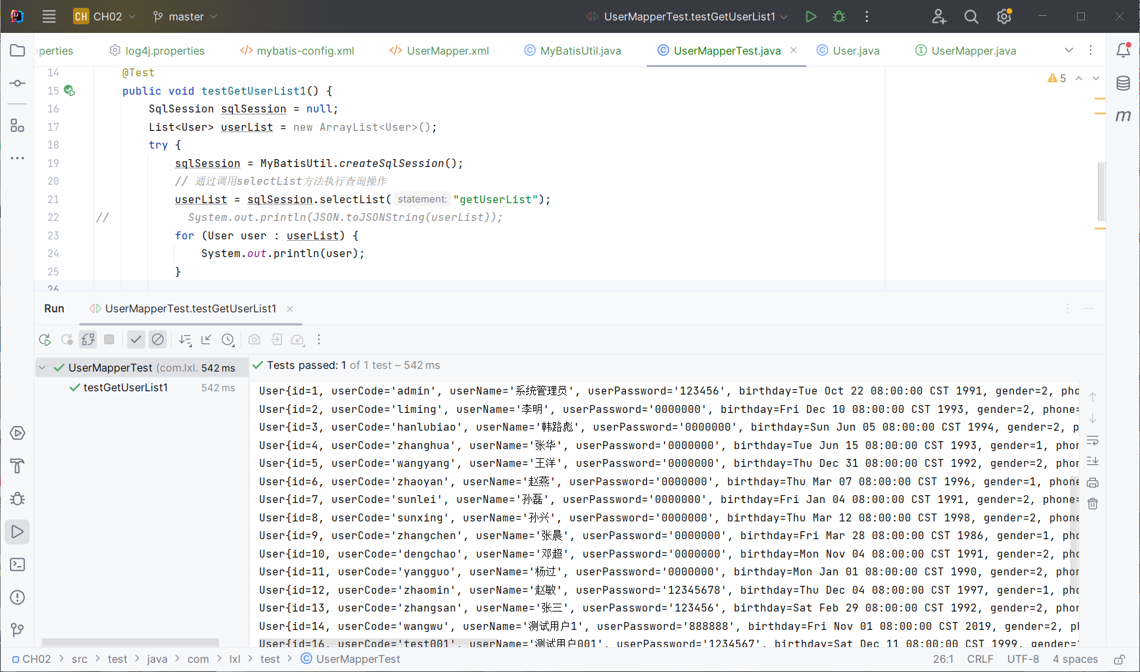Open the Commit tool window
Screen dimensions: 1140x672
click(x=18, y=84)
